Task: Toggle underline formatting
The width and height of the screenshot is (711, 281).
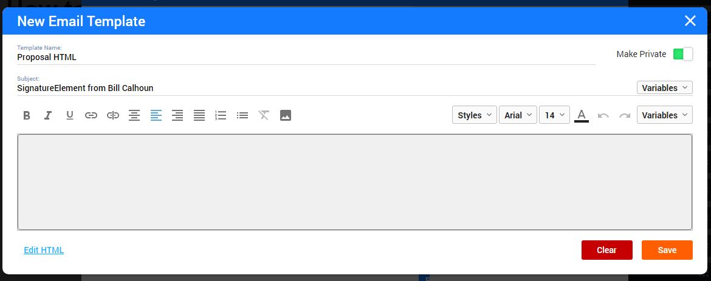Action: (69, 115)
